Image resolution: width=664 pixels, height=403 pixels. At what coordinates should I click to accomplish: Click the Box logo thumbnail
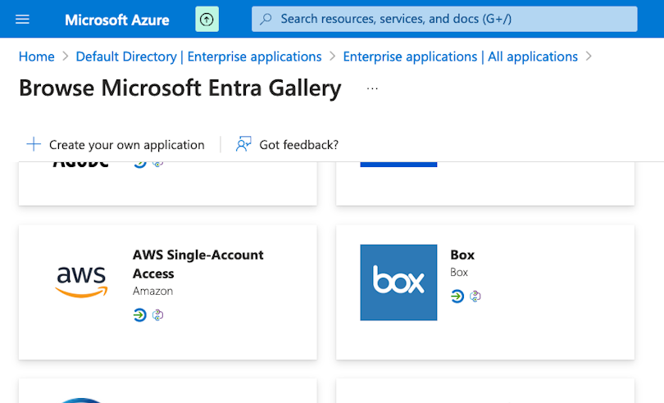click(398, 283)
